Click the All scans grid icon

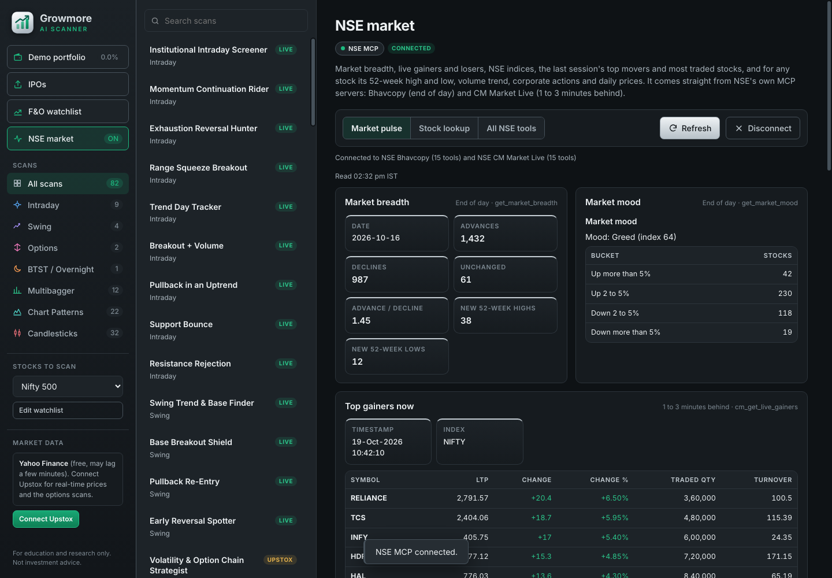(17, 184)
